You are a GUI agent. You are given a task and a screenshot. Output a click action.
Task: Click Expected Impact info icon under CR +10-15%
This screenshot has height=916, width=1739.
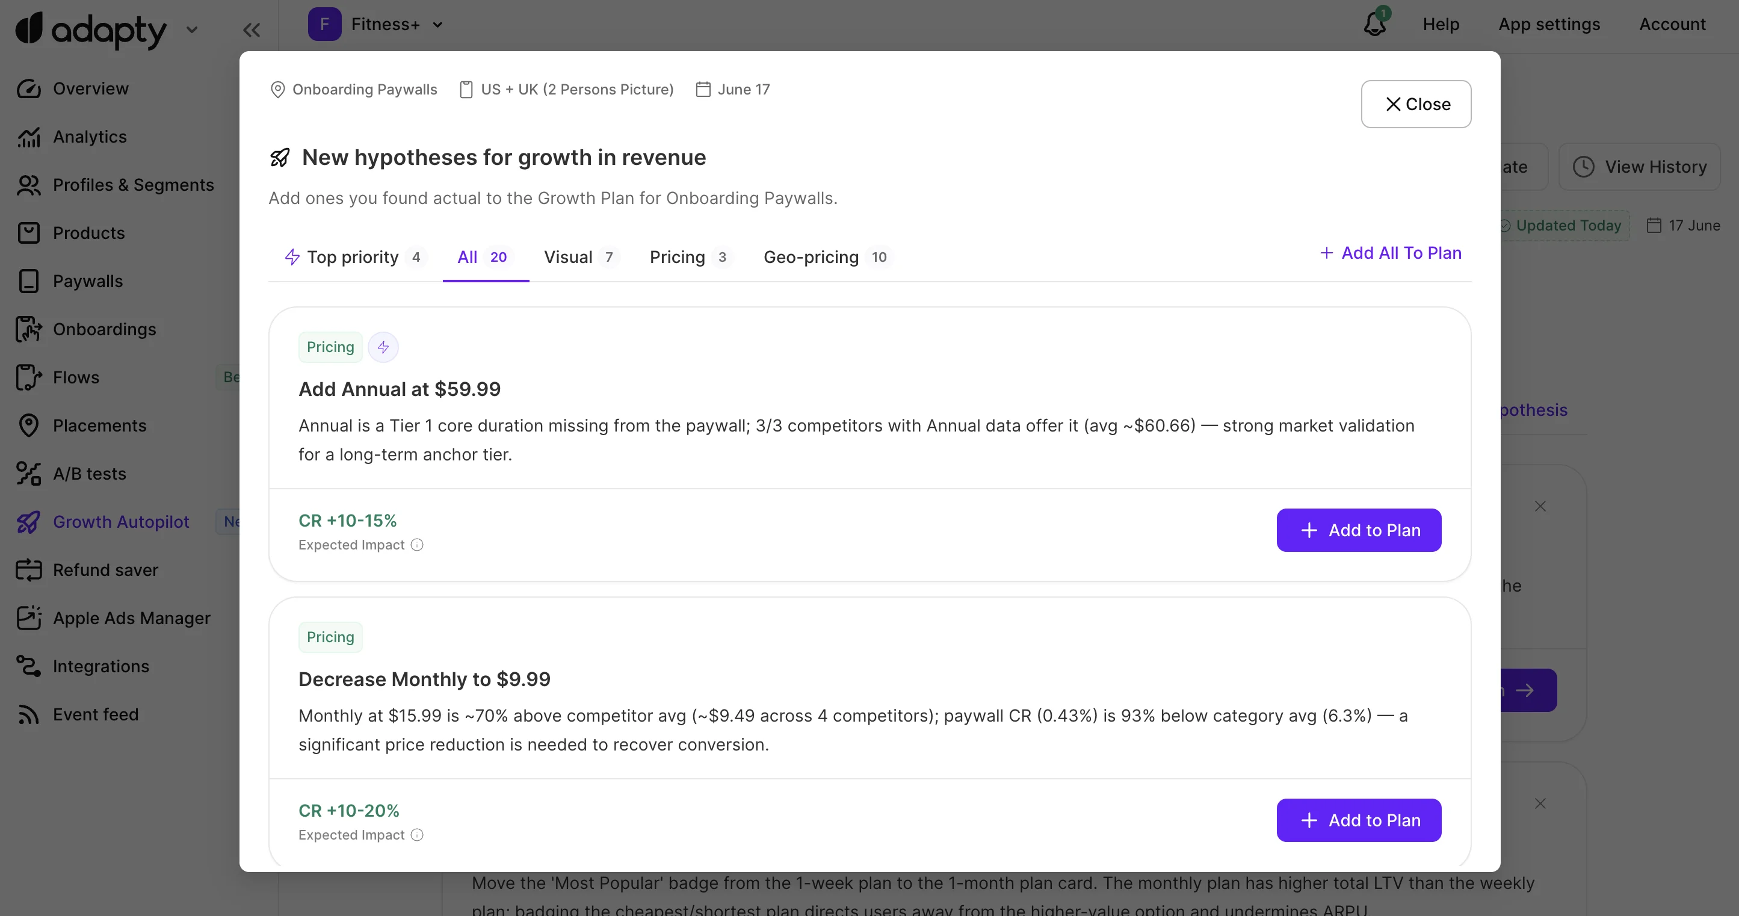(x=417, y=545)
